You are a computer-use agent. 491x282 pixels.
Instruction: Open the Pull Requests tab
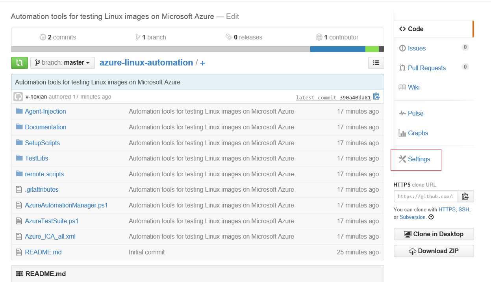click(426, 68)
